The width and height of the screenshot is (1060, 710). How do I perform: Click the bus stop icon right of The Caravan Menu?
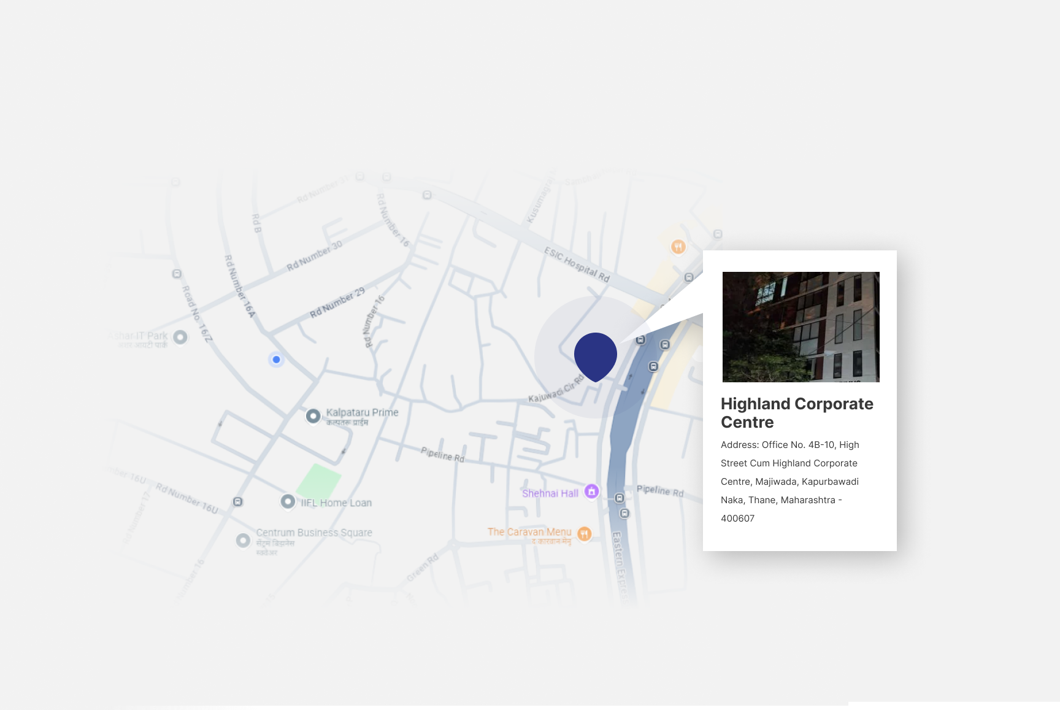click(x=624, y=513)
